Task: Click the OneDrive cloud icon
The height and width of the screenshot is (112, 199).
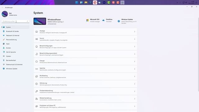Action: coord(104,20)
